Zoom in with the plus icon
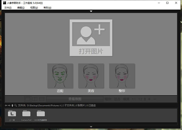Image resolution: width=182 pixels, height=130 pixels. tap(149, 99)
